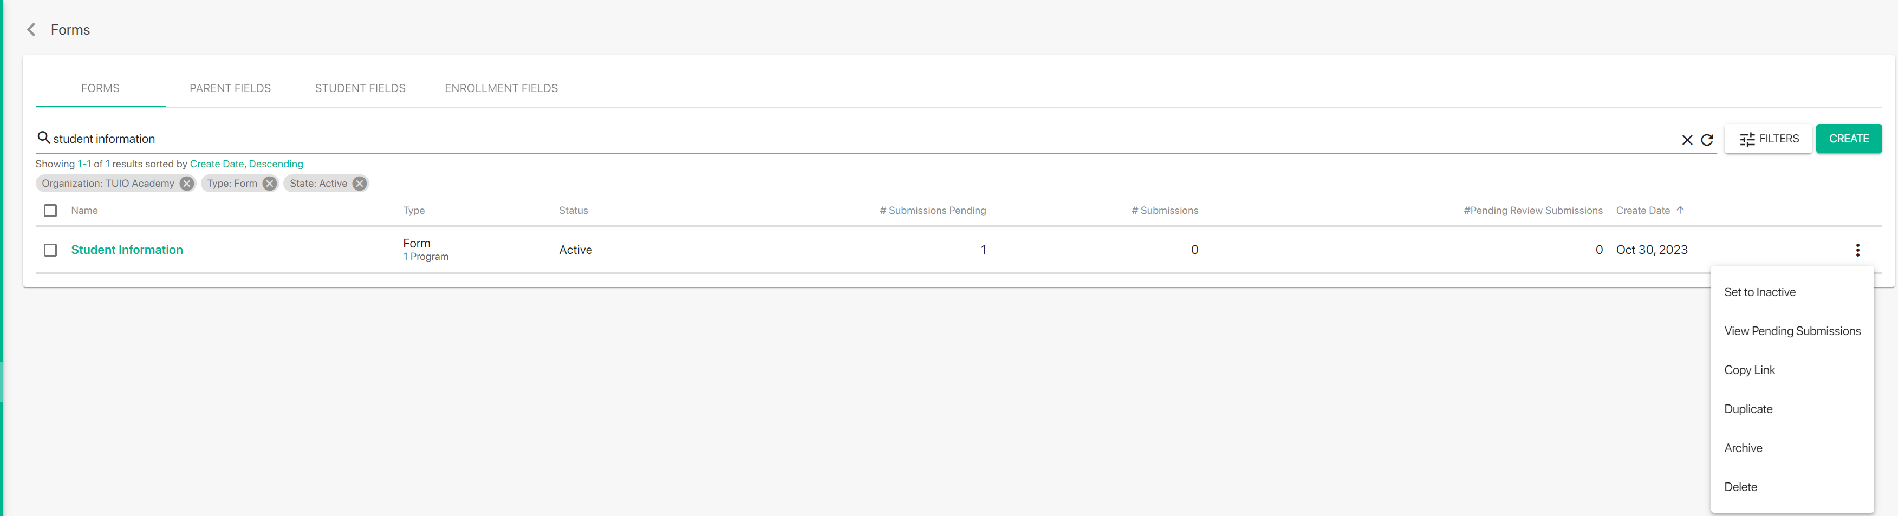Click the #Pending Review Submissions header

coord(1532,211)
